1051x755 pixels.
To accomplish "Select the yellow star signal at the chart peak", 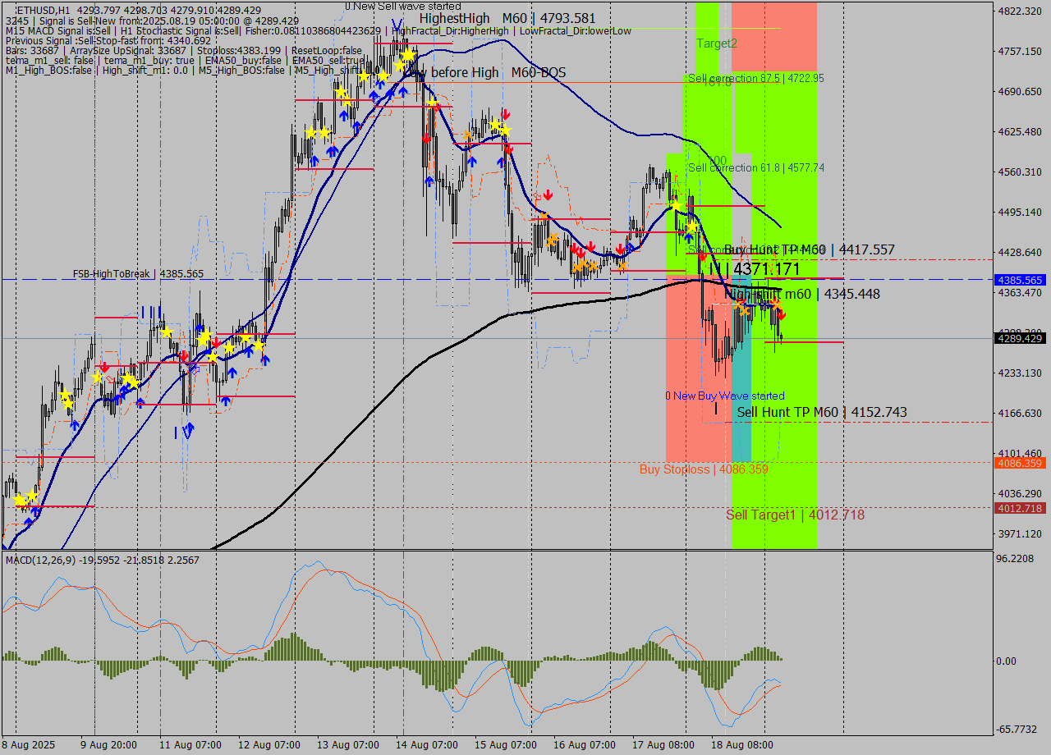I will [408, 53].
